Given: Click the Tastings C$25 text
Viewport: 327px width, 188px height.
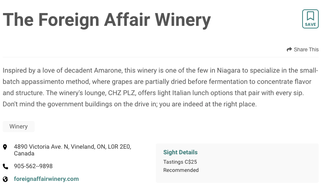Looking at the screenshot, I should point(180,162).
